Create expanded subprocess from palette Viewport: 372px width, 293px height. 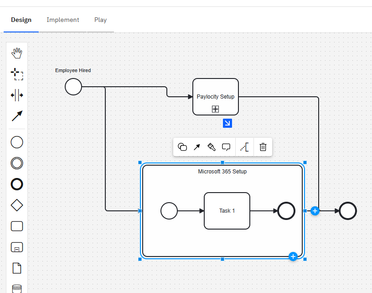pyautogui.click(x=17, y=247)
